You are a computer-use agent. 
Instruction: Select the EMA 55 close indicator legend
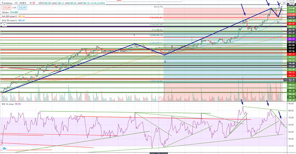pos(13,20)
